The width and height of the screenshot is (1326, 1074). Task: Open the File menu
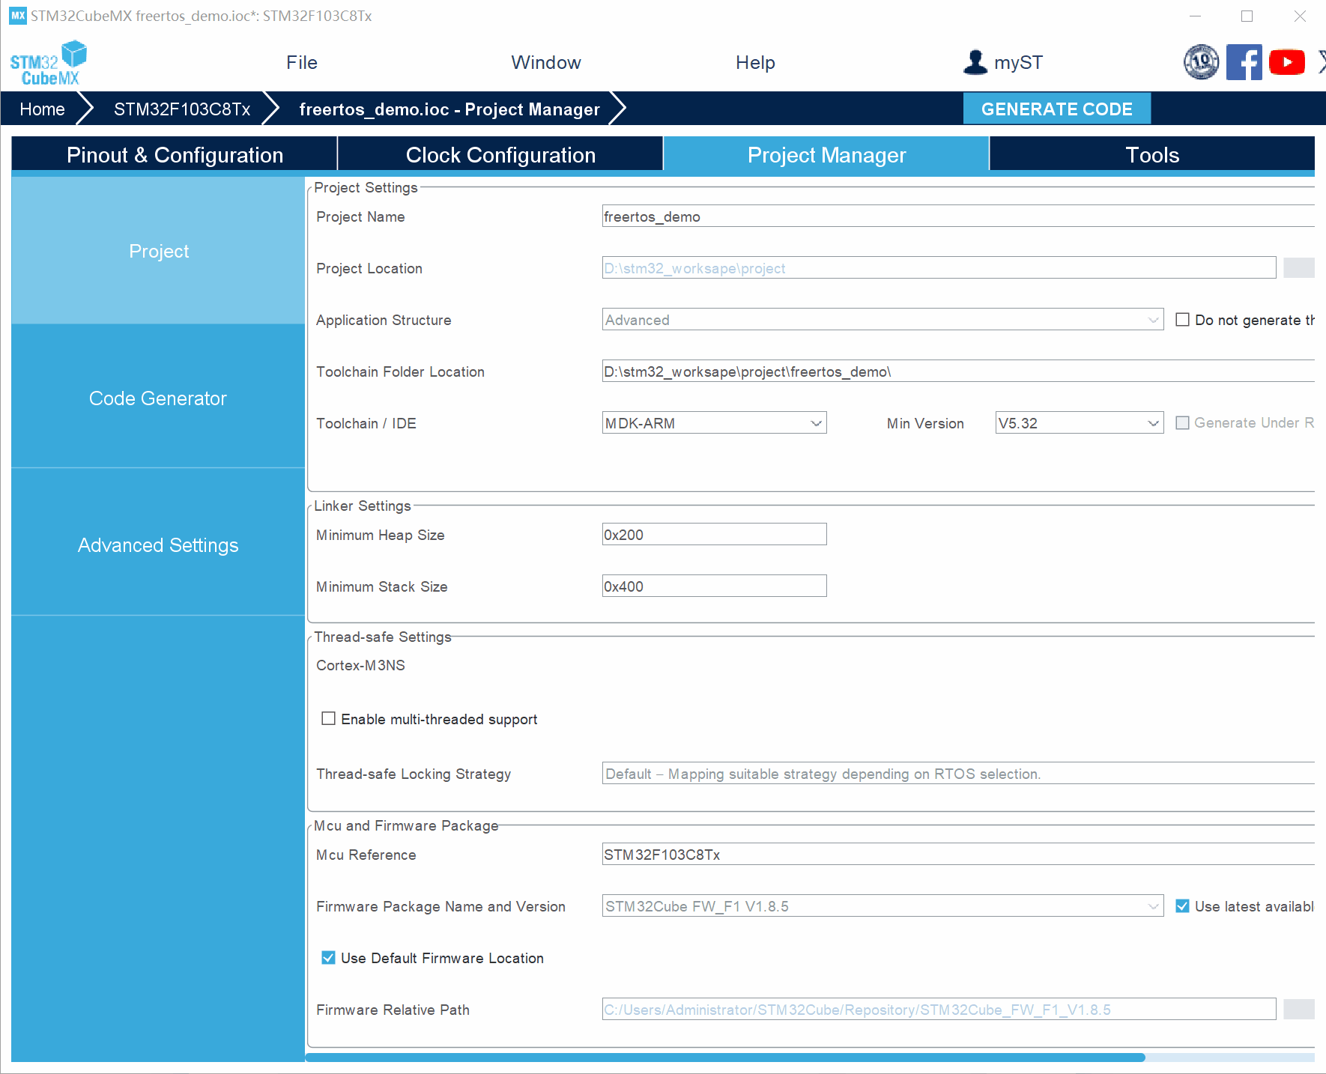coord(302,63)
